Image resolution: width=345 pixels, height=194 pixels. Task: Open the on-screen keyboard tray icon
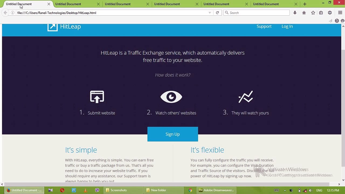[277, 190]
